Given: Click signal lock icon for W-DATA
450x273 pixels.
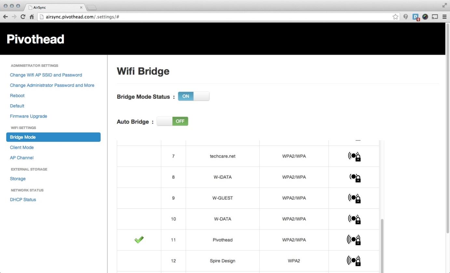Looking at the screenshot, I should coord(354,219).
